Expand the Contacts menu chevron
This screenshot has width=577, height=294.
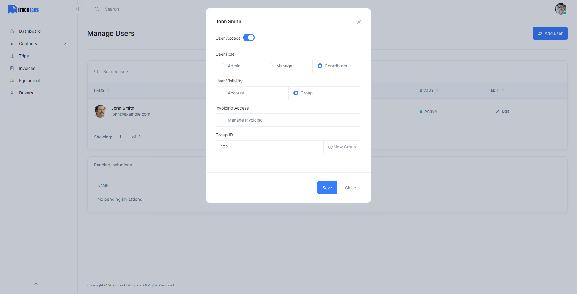65,44
